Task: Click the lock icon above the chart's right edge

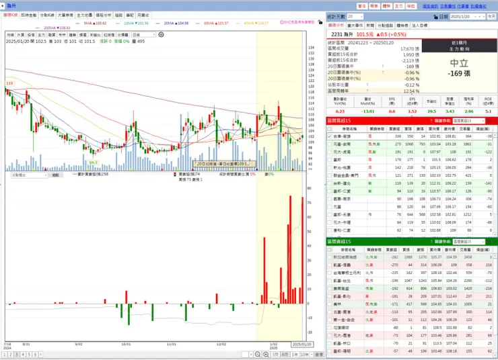Action: (x=320, y=22)
